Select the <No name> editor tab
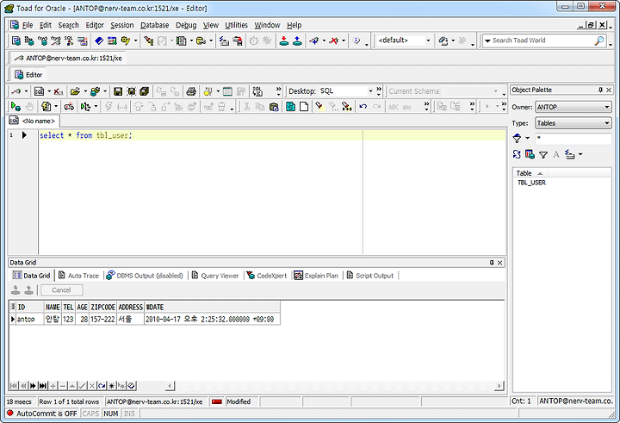Screen dimensions: 620x423 (x=33, y=121)
